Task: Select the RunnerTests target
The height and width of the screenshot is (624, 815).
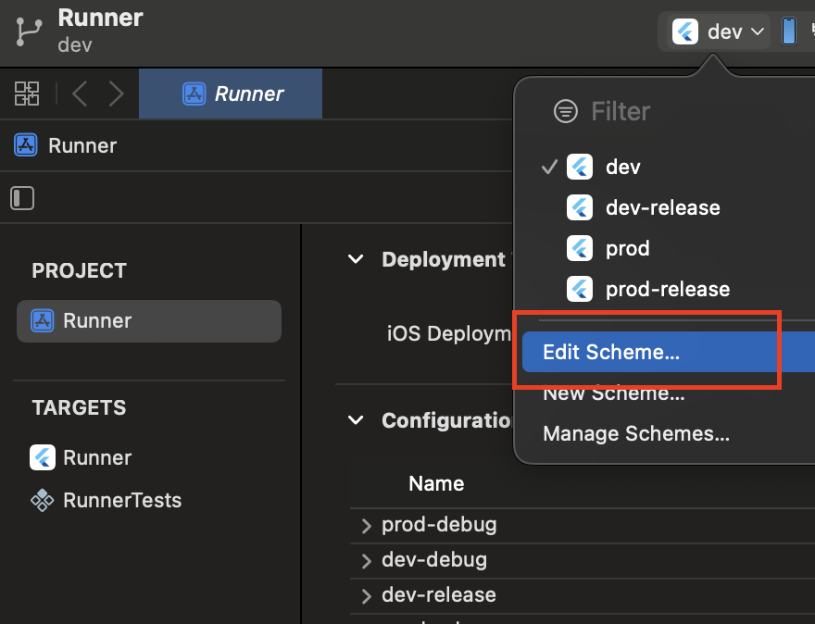Action: click(x=106, y=500)
